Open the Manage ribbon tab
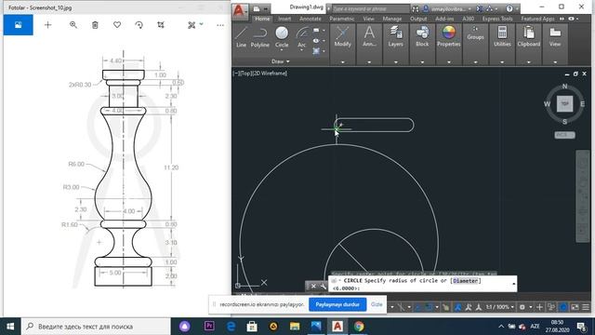 (x=392, y=19)
